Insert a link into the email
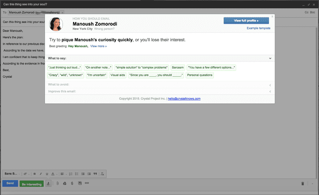This screenshot has width=319, height=195. pos(87,183)
